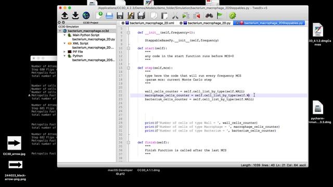The width and height of the screenshot is (333, 187).
Task: Click SteppableBasePy.__init__ on line 8
Action: [182, 41]
